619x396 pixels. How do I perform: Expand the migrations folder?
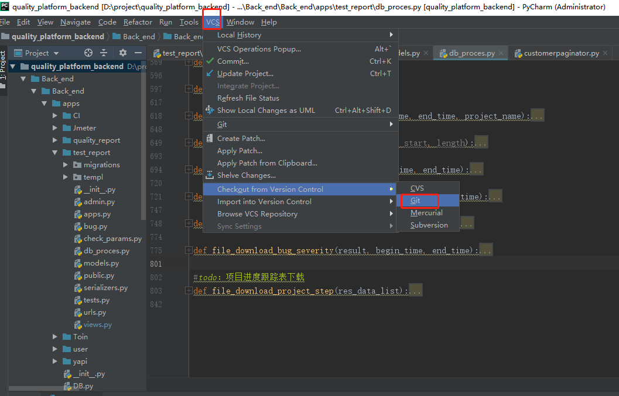click(x=64, y=164)
